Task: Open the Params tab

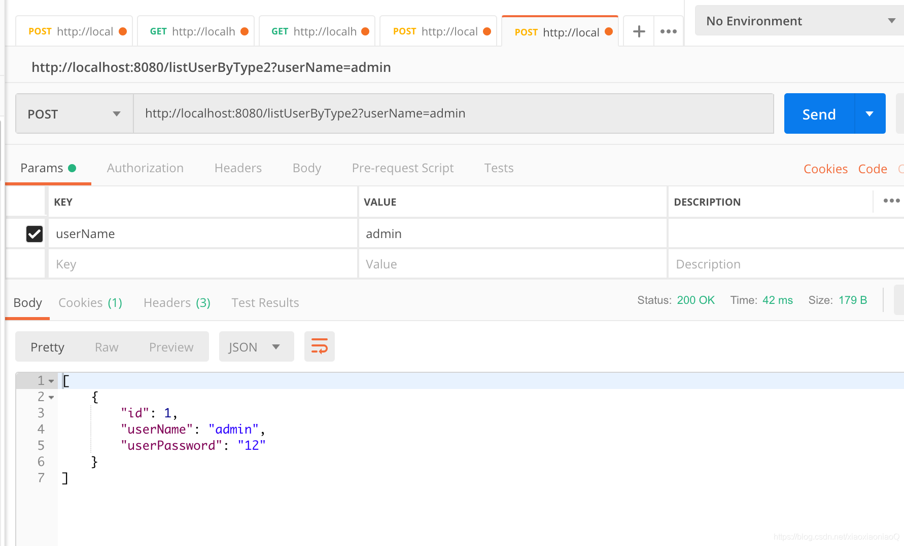Action: pyautogui.click(x=48, y=168)
